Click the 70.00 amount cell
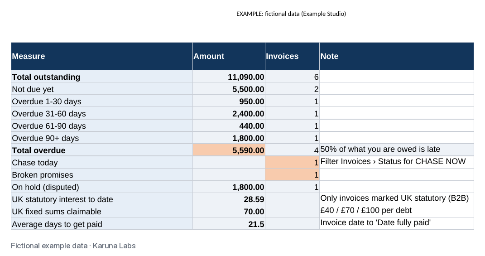Viewport: 485px width, 256px height. 229,211
